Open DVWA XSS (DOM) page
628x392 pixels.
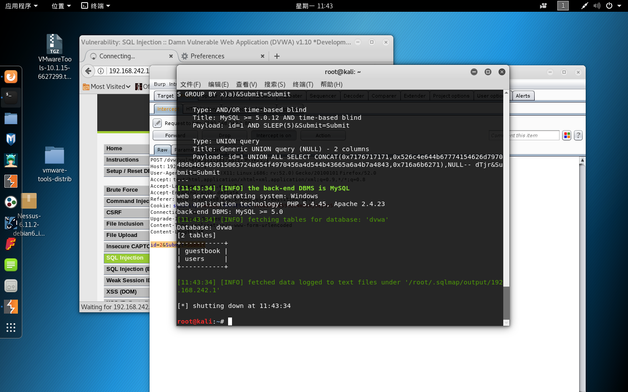click(126, 292)
